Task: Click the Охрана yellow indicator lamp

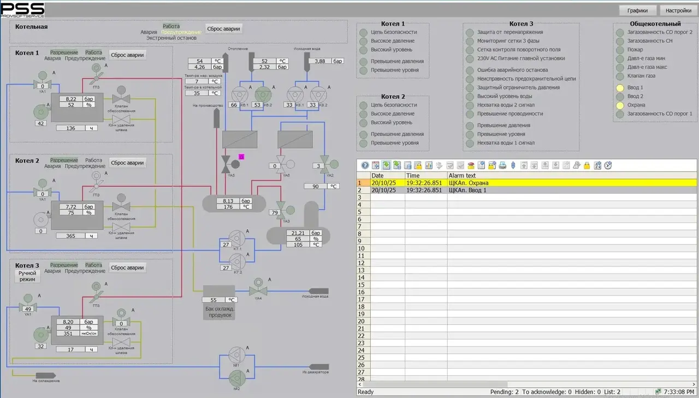Action: [x=620, y=105]
